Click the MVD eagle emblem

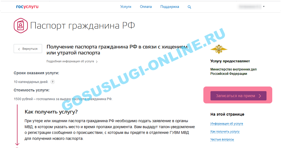pyautogui.click(x=219, y=49)
